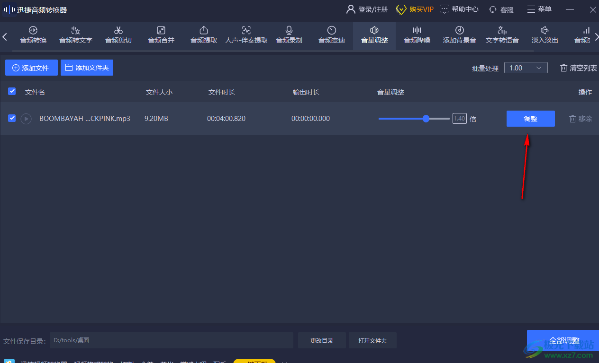Switch to the 音频转换 tool
Image resolution: width=599 pixels, height=363 pixels.
[x=33, y=35]
